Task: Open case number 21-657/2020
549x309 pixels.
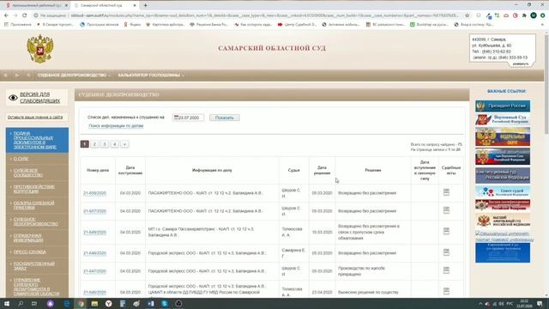Action: tap(94, 211)
